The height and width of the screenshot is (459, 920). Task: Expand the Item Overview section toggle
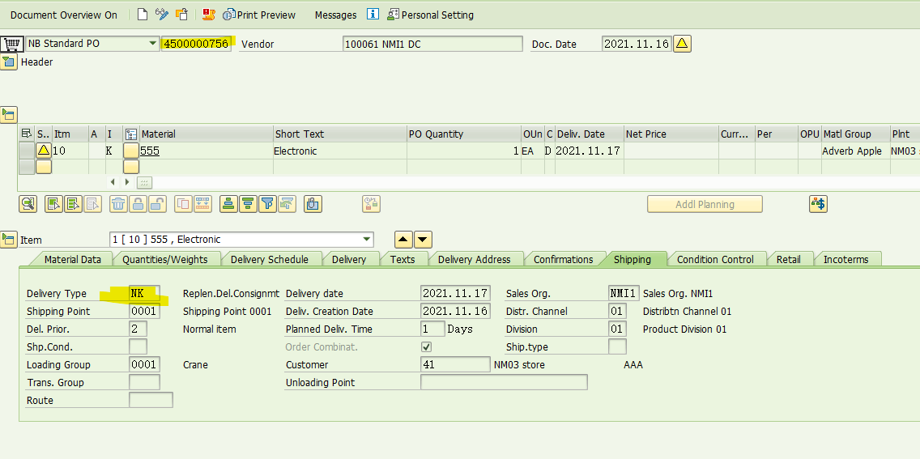point(9,115)
